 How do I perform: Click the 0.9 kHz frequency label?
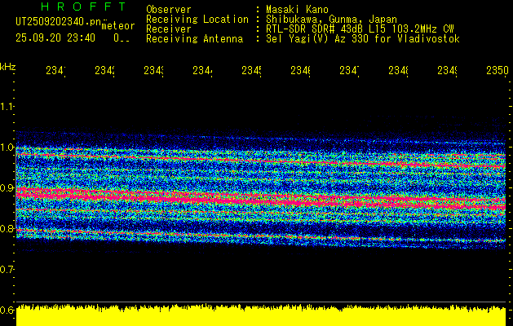(7, 187)
